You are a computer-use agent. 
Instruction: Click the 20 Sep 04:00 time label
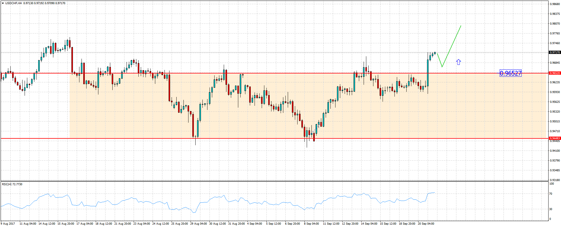click(426, 224)
